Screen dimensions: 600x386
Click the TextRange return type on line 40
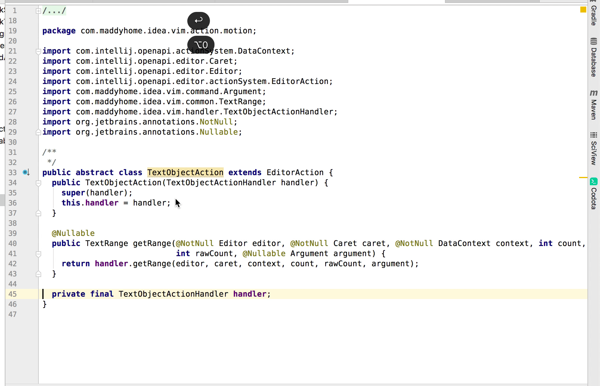pos(106,243)
